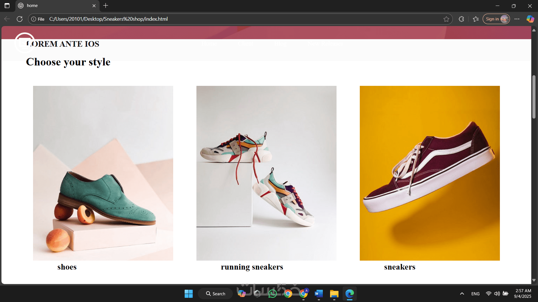Click the running sneakers product image

click(266, 173)
